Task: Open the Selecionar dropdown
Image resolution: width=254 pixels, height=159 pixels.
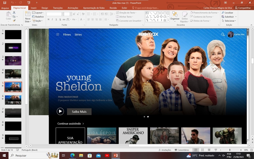Action: pyautogui.click(x=229, y=21)
